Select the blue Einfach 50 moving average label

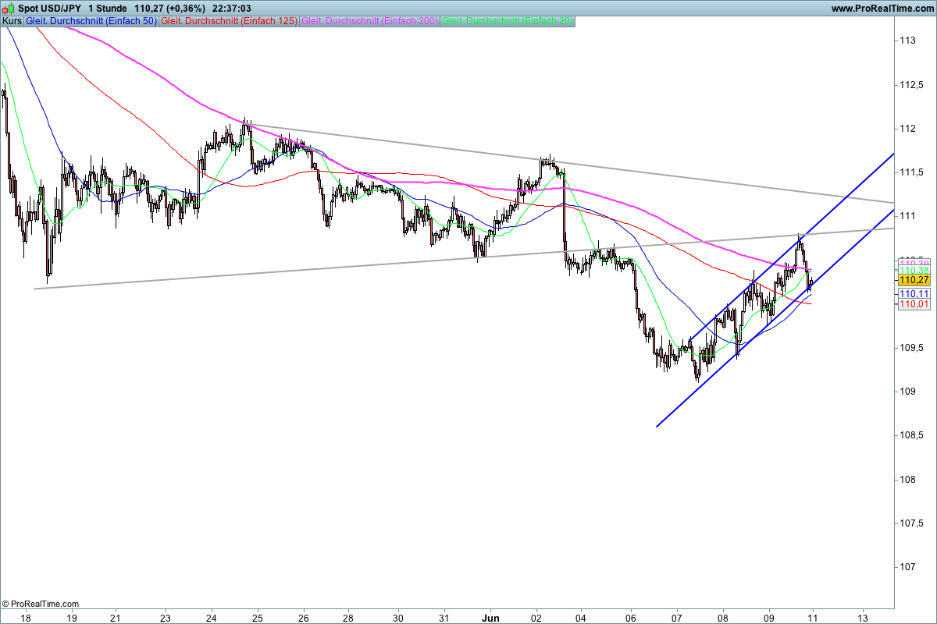point(91,21)
